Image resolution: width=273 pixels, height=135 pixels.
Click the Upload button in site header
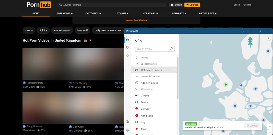[x=176, y=5]
